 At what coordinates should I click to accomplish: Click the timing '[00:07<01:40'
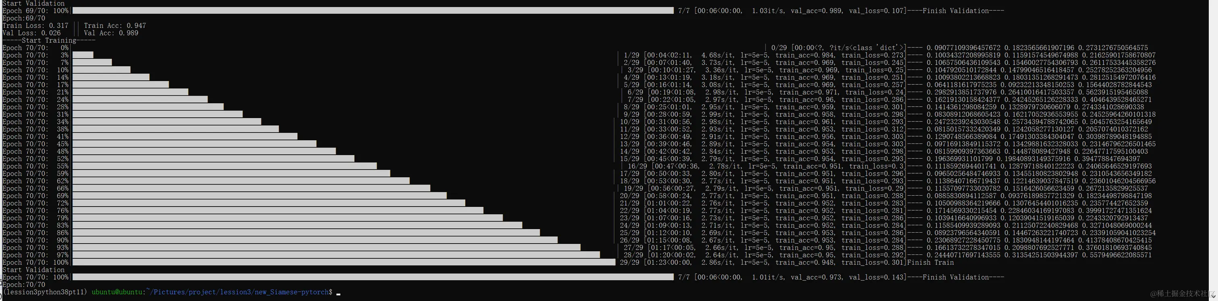click(667, 62)
